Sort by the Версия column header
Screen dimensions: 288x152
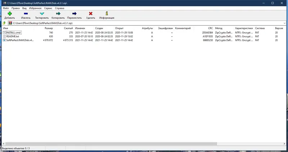279,28
